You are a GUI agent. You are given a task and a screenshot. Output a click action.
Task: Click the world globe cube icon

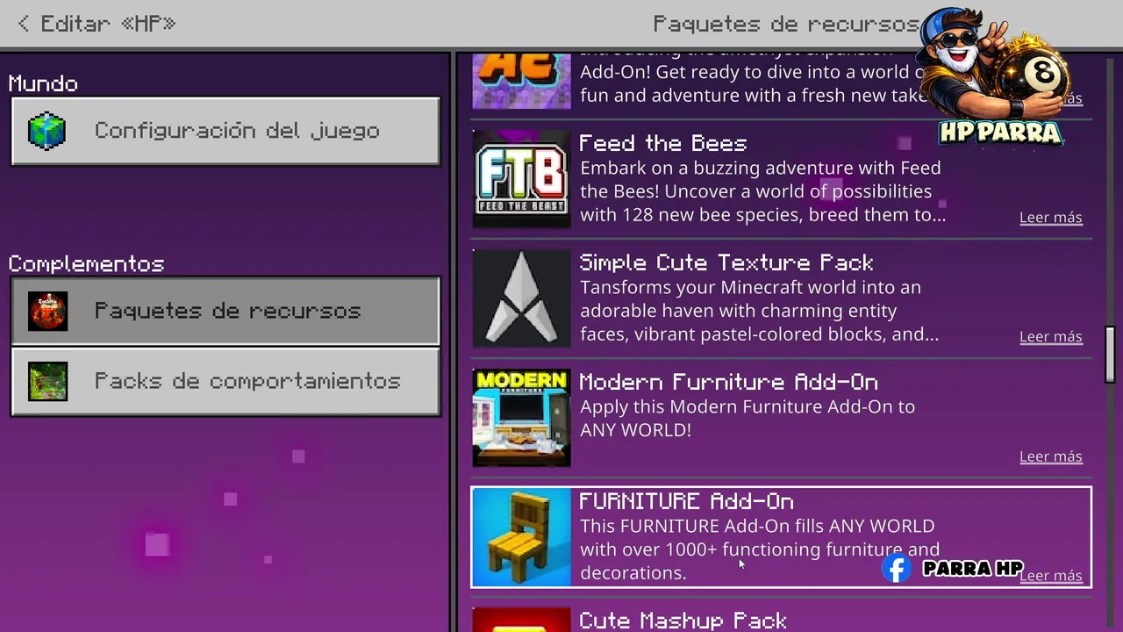pyautogui.click(x=47, y=131)
